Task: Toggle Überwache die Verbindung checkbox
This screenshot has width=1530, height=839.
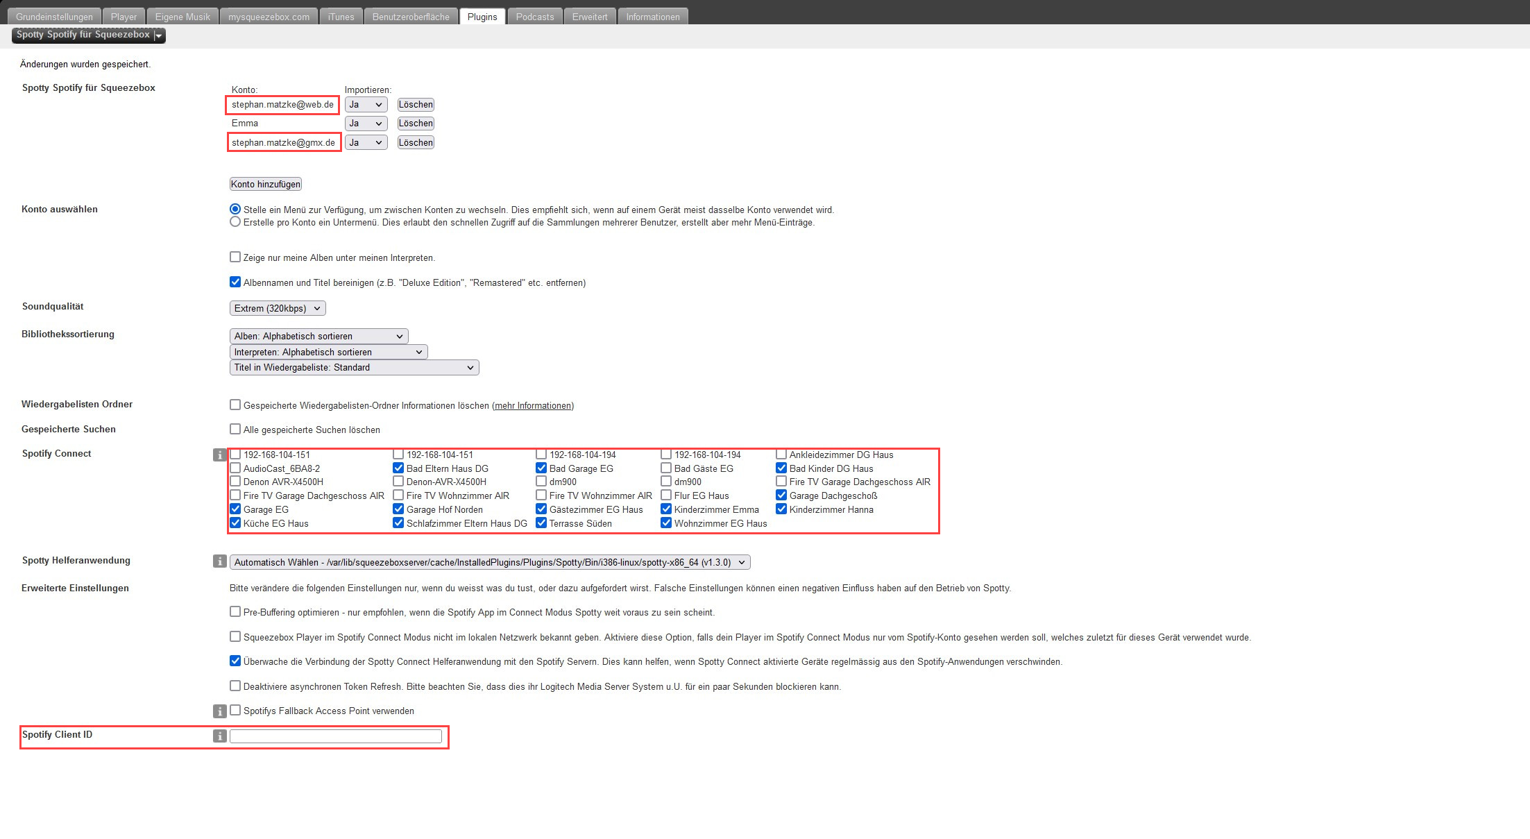Action: pyautogui.click(x=235, y=661)
